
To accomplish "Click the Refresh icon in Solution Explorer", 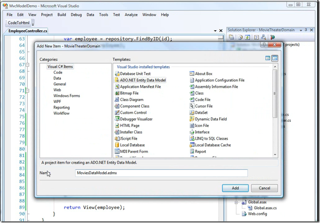I will (247, 37).
